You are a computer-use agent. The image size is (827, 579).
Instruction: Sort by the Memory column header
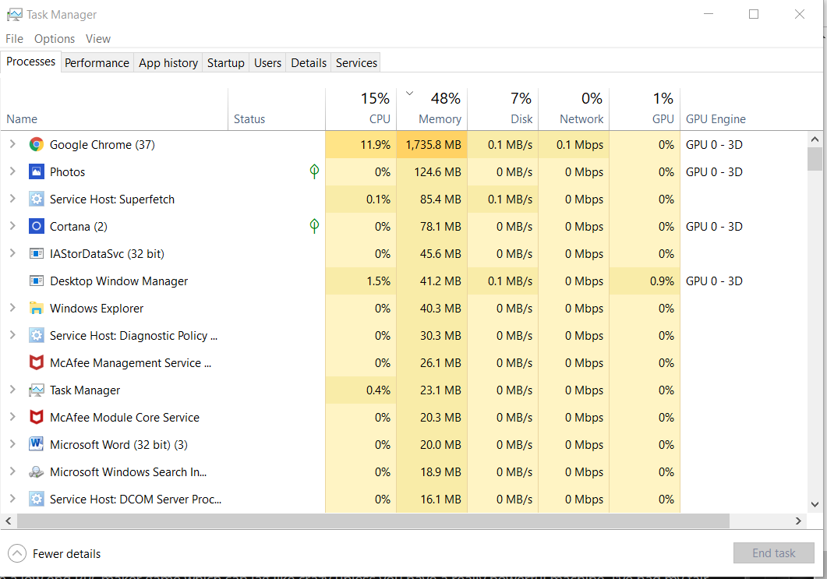[x=432, y=109]
